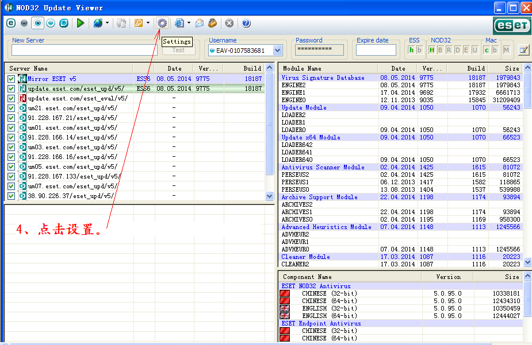This screenshot has height=345, width=532.
Task: Toggle the um21.eset.com server checkbox
Action: 11,108
